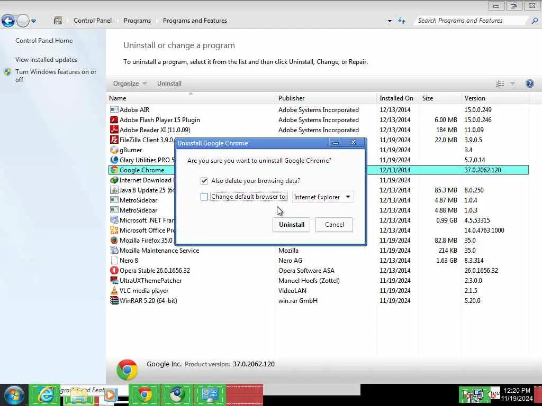Screen dimensions: 542x406
Task: Click the Mozilla Maintenance Service icon
Action: [114, 250]
